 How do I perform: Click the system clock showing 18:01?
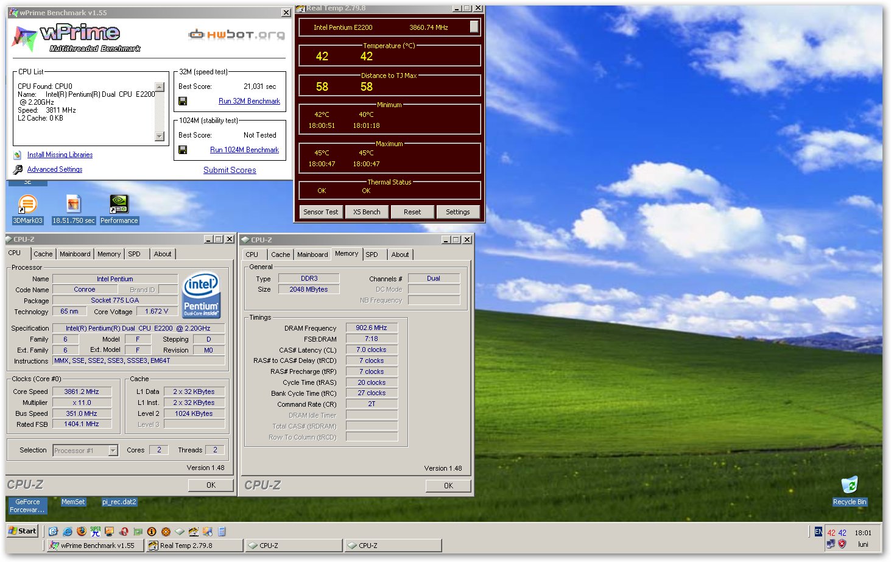pyautogui.click(x=863, y=533)
